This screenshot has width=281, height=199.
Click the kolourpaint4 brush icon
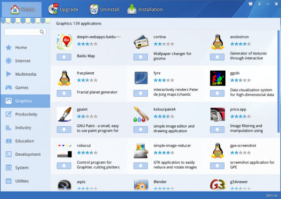click(x=141, y=114)
